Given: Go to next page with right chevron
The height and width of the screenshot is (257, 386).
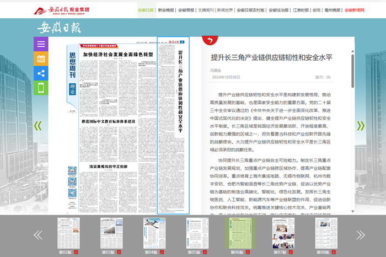Looking at the screenshot, I should tap(361, 126).
